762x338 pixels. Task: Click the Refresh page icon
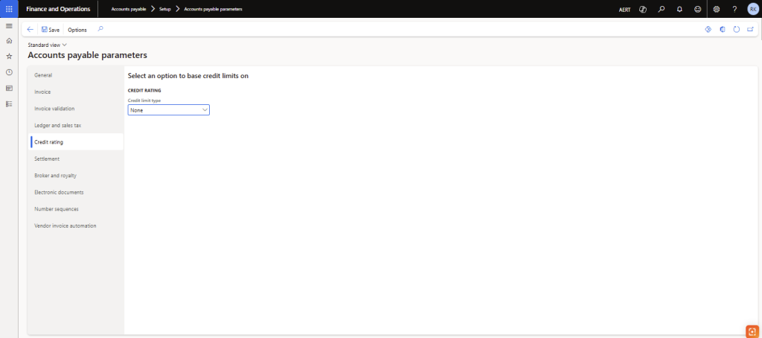tap(736, 30)
